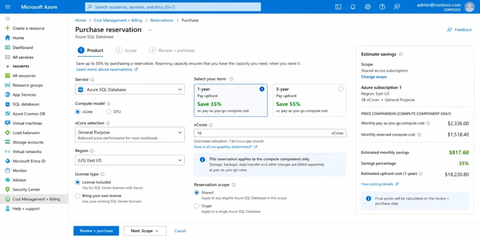This screenshot has width=480, height=240.
Task: Open Learn more about reservations link
Action: click(107, 69)
